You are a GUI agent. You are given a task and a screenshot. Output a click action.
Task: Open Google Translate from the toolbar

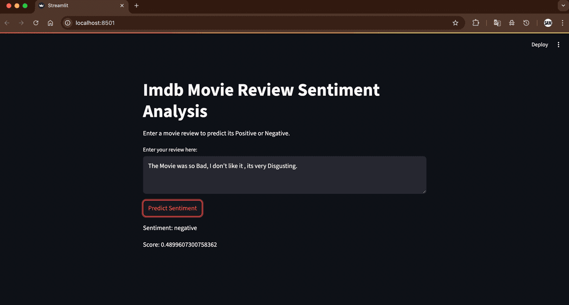click(497, 23)
